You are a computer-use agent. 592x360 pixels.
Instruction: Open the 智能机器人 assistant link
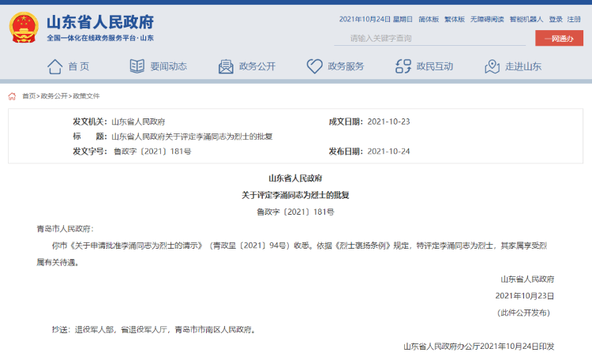[526, 19]
